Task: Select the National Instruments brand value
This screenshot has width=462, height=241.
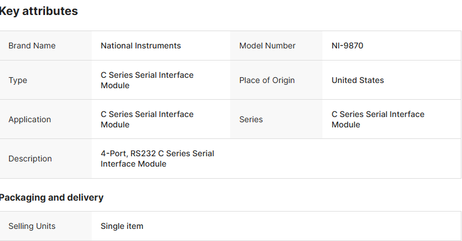Action: tap(141, 46)
